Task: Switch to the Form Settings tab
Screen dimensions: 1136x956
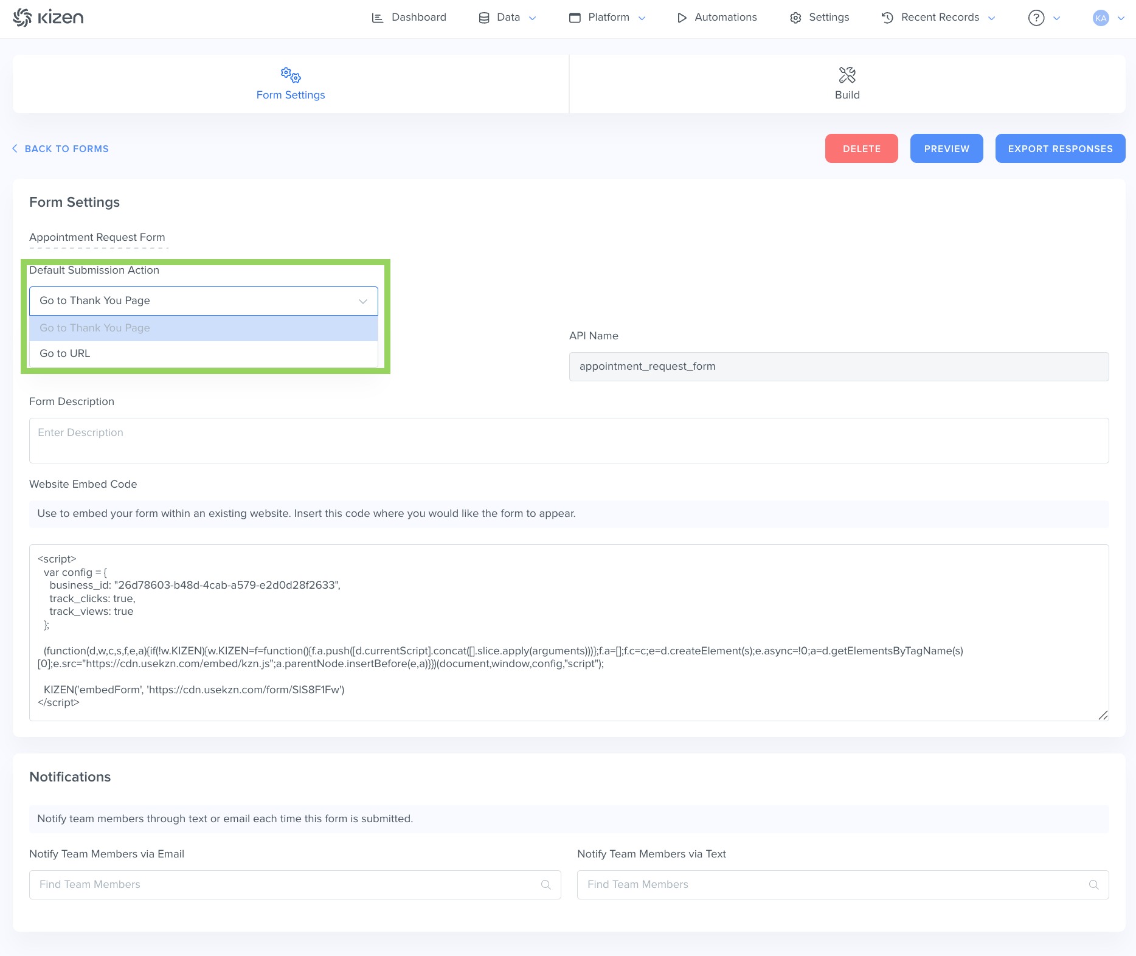Action: (x=291, y=84)
